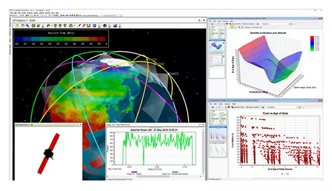Click the magnifier zoom icon in 3D Graphics toolbar
Screen dimensions: 332x191
[x=28, y=26]
